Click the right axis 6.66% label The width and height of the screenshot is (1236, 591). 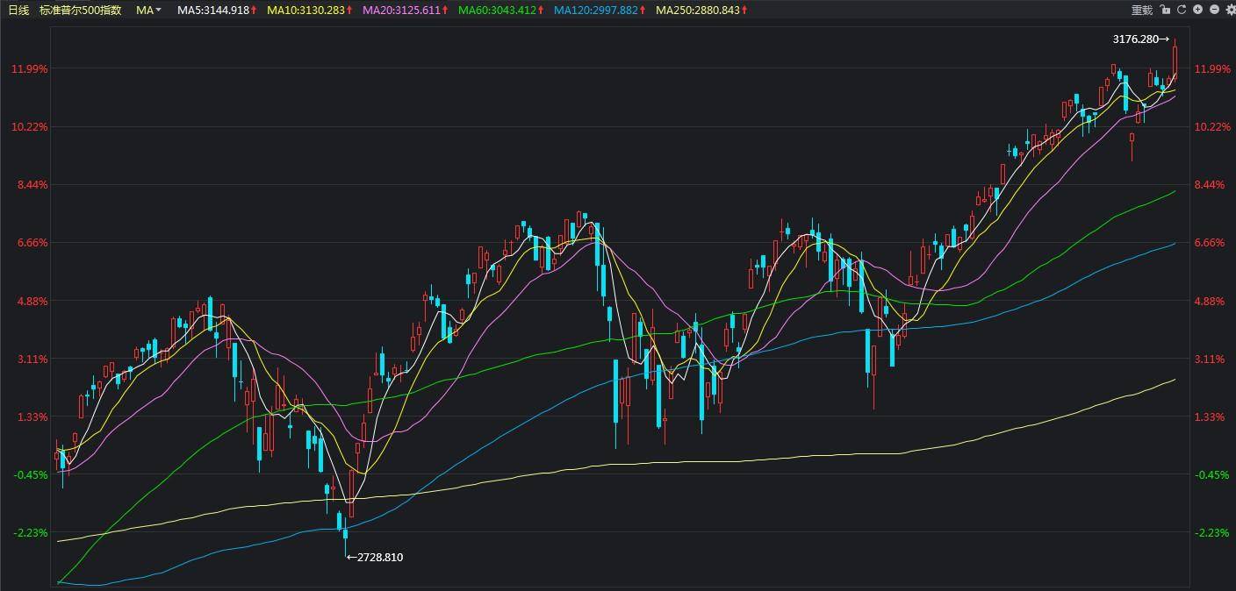(x=1210, y=242)
